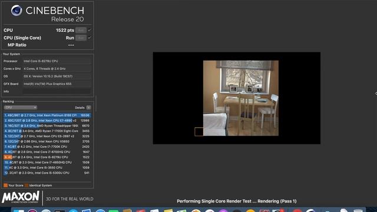The height and width of the screenshot is (212, 377).
Task: Select highlighted ranking row 9 Core i5-8279U
Action: coord(47,157)
